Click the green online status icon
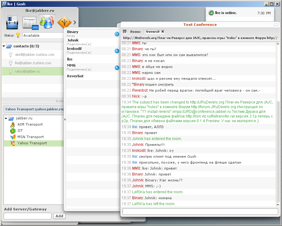This screenshot has height=226, width=282. (211, 13)
